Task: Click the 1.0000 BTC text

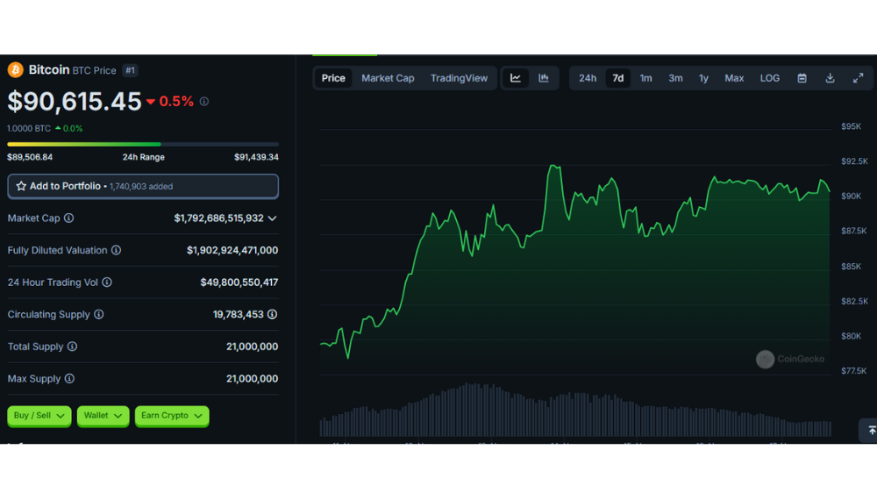Action: 29,128
